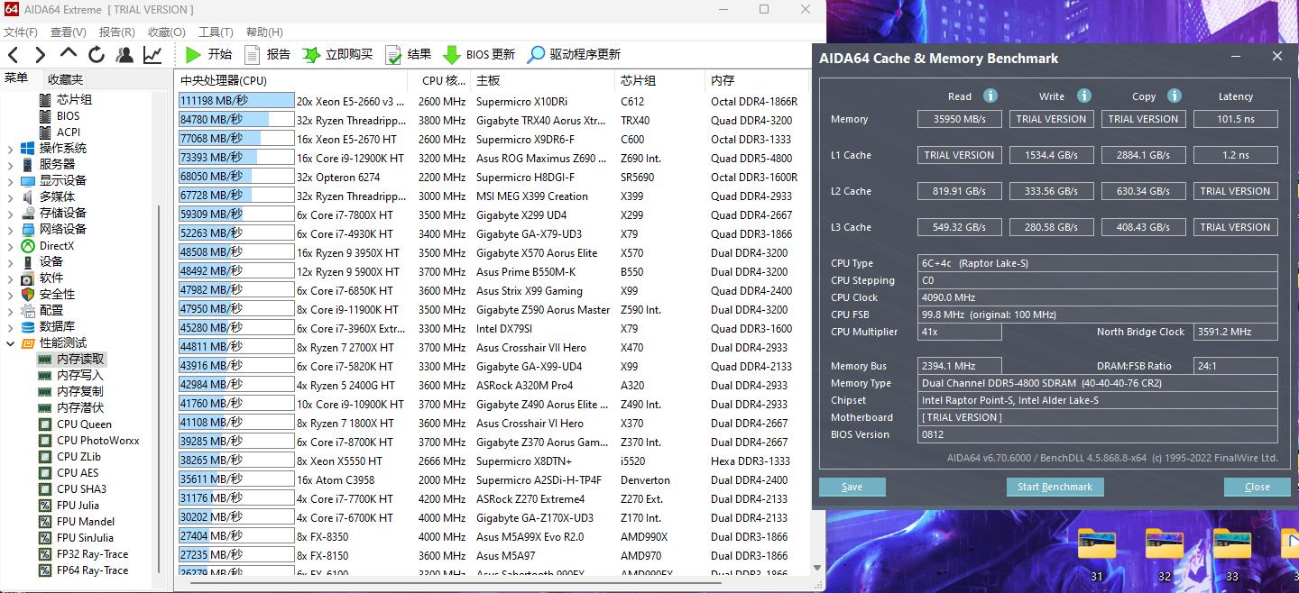
Task: Open the 工具(T) menu
Action: click(216, 32)
